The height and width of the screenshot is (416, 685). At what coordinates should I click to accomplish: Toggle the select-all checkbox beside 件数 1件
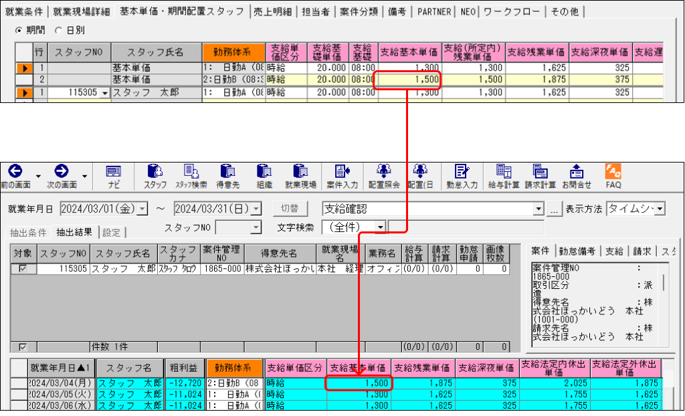pos(23,347)
